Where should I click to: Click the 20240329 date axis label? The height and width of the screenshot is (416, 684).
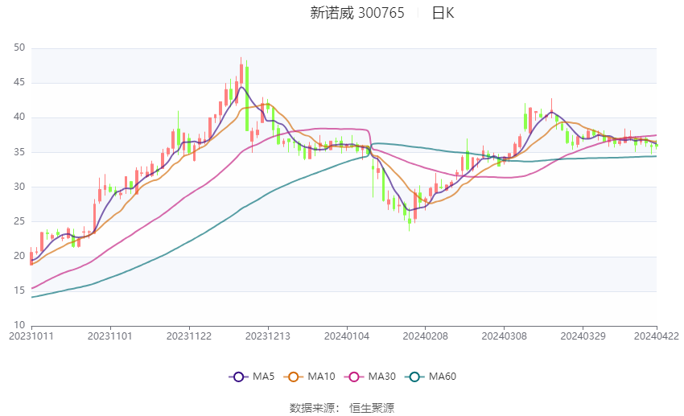click(x=583, y=336)
